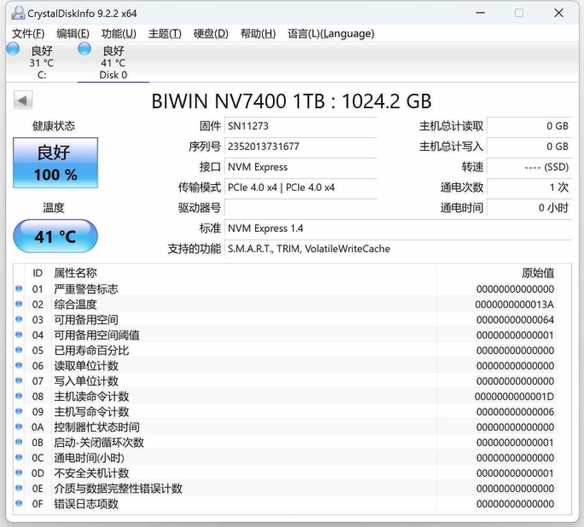
Task: Click the 健康状态 label
Action: [x=53, y=126]
